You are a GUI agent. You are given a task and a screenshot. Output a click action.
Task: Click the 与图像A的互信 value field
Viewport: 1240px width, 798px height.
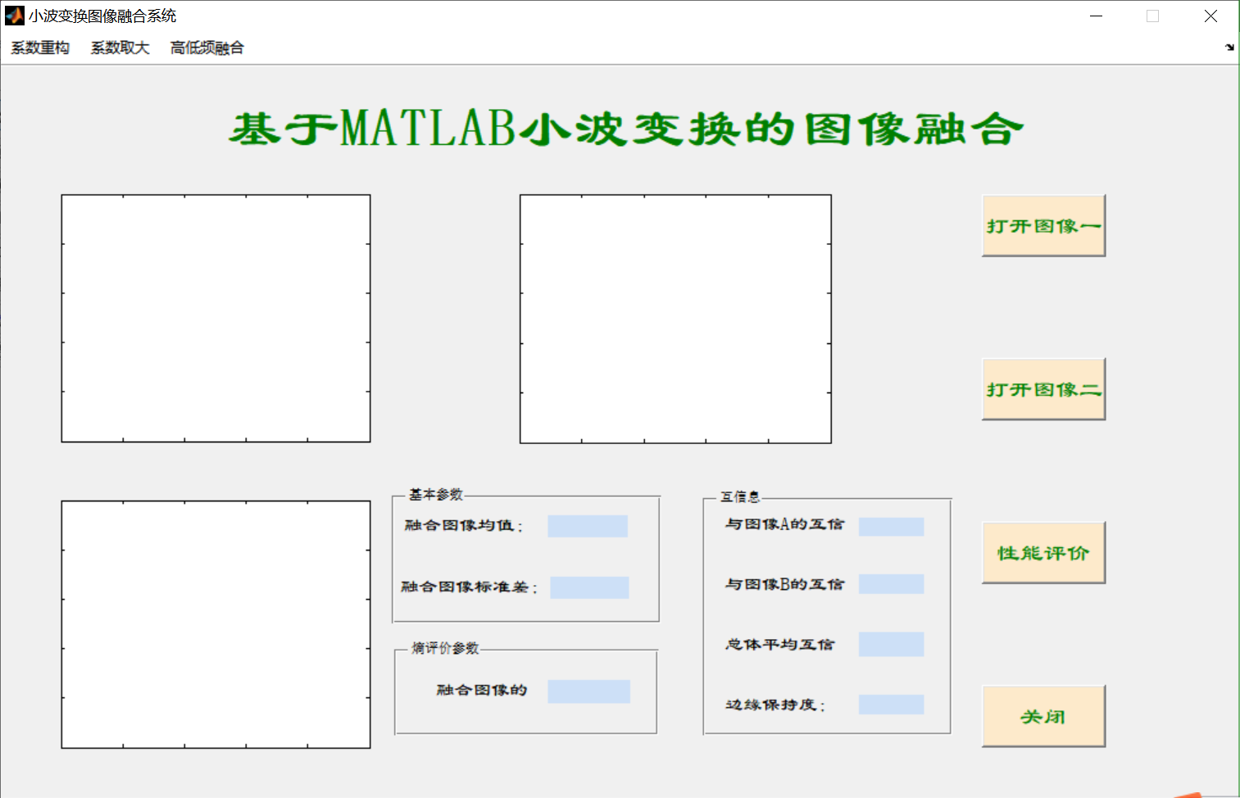890,525
